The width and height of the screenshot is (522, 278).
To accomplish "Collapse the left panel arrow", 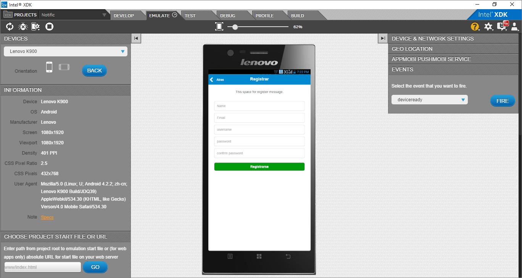I will pyautogui.click(x=136, y=38).
